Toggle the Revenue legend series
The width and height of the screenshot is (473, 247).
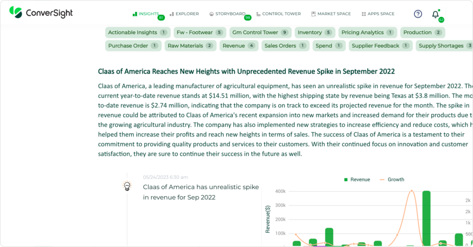357,180
